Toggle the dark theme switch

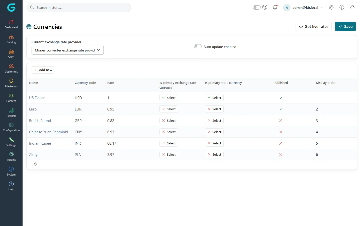point(257,8)
